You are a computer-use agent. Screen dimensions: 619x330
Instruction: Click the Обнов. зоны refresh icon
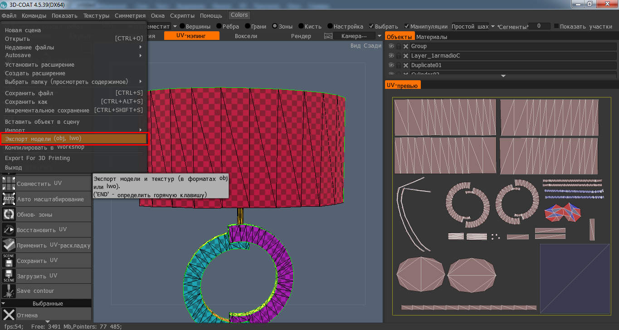point(9,214)
